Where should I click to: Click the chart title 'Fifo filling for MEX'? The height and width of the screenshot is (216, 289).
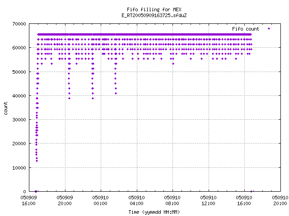[154, 9]
